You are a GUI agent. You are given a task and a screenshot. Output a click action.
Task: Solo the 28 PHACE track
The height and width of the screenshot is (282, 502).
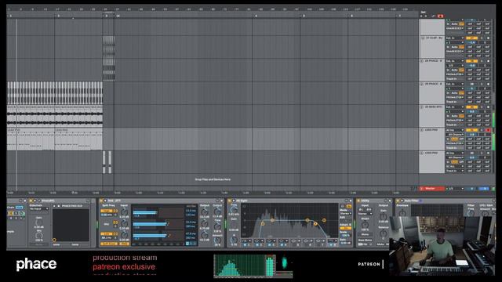pyautogui.click(x=482, y=61)
